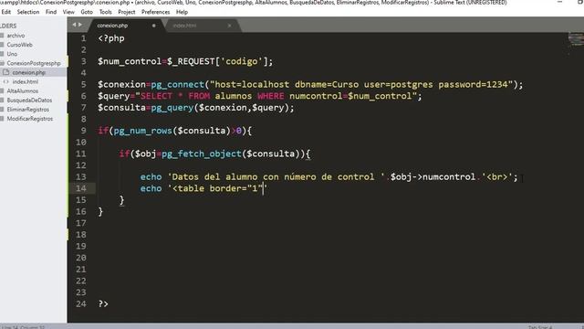
Task: Click the folder icon beside BusquedaDeDatos
Action: click(2, 101)
